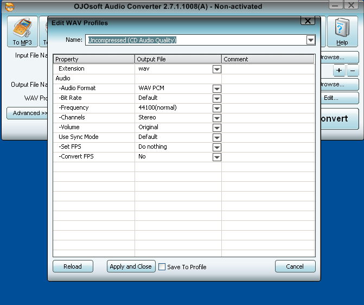Close the Edit WAV Profiles dialog
The image size is (364, 305).
(308, 21)
